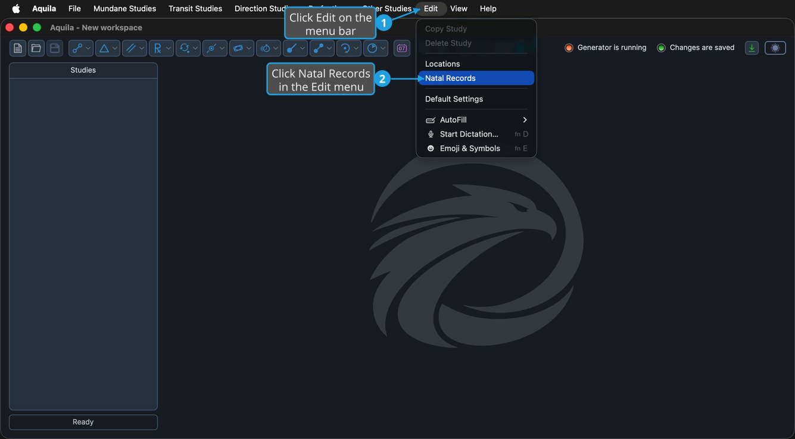Image resolution: width=795 pixels, height=439 pixels.
Task: Toggle light theme with the sun button
Action: click(775, 48)
